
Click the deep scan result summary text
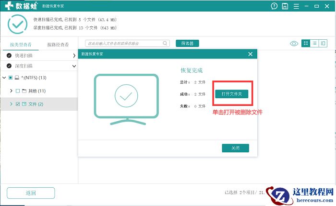[x=75, y=28]
